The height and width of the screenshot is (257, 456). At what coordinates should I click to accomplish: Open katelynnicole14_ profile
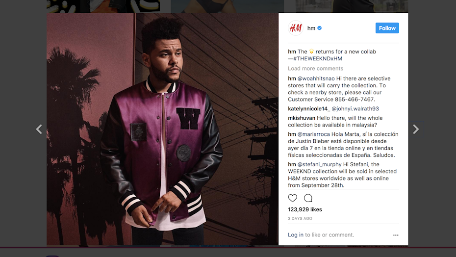pos(309,108)
